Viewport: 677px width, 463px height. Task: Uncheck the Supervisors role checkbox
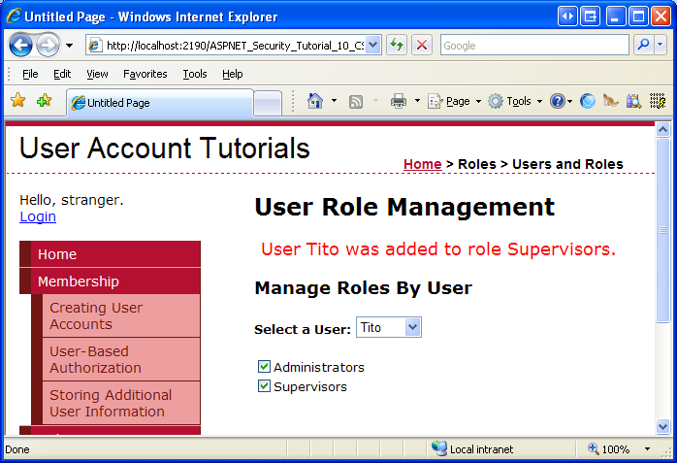coord(264,385)
